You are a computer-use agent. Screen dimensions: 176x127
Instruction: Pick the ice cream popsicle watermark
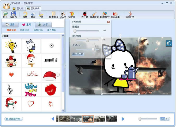tap(31, 61)
